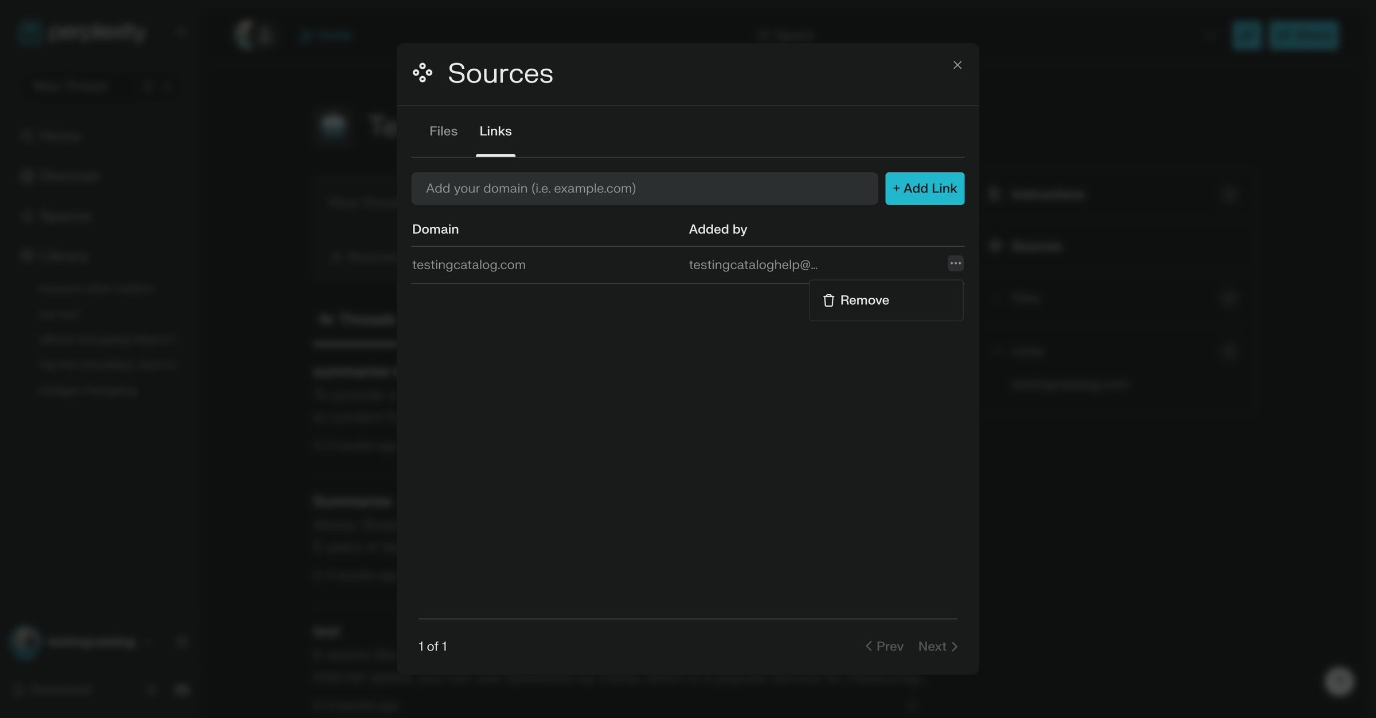Click the testingcataloghelp email in Added by
Image resolution: width=1376 pixels, height=718 pixels.
752,264
